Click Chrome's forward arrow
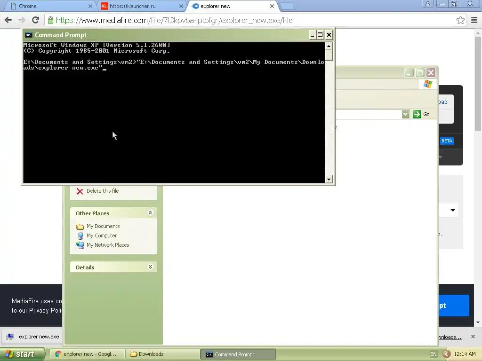 (x=22, y=20)
